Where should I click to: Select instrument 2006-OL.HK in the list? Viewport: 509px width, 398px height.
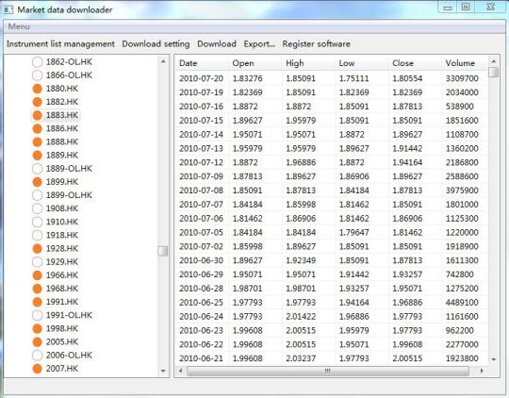point(69,355)
